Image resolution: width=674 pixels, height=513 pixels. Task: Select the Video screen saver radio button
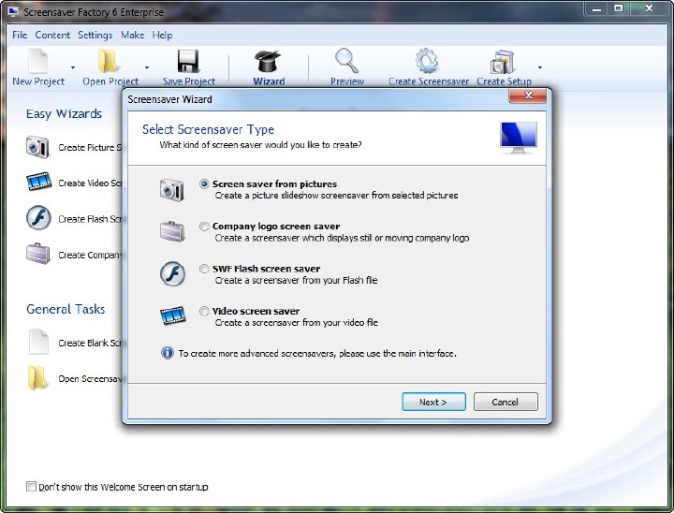pos(205,312)
